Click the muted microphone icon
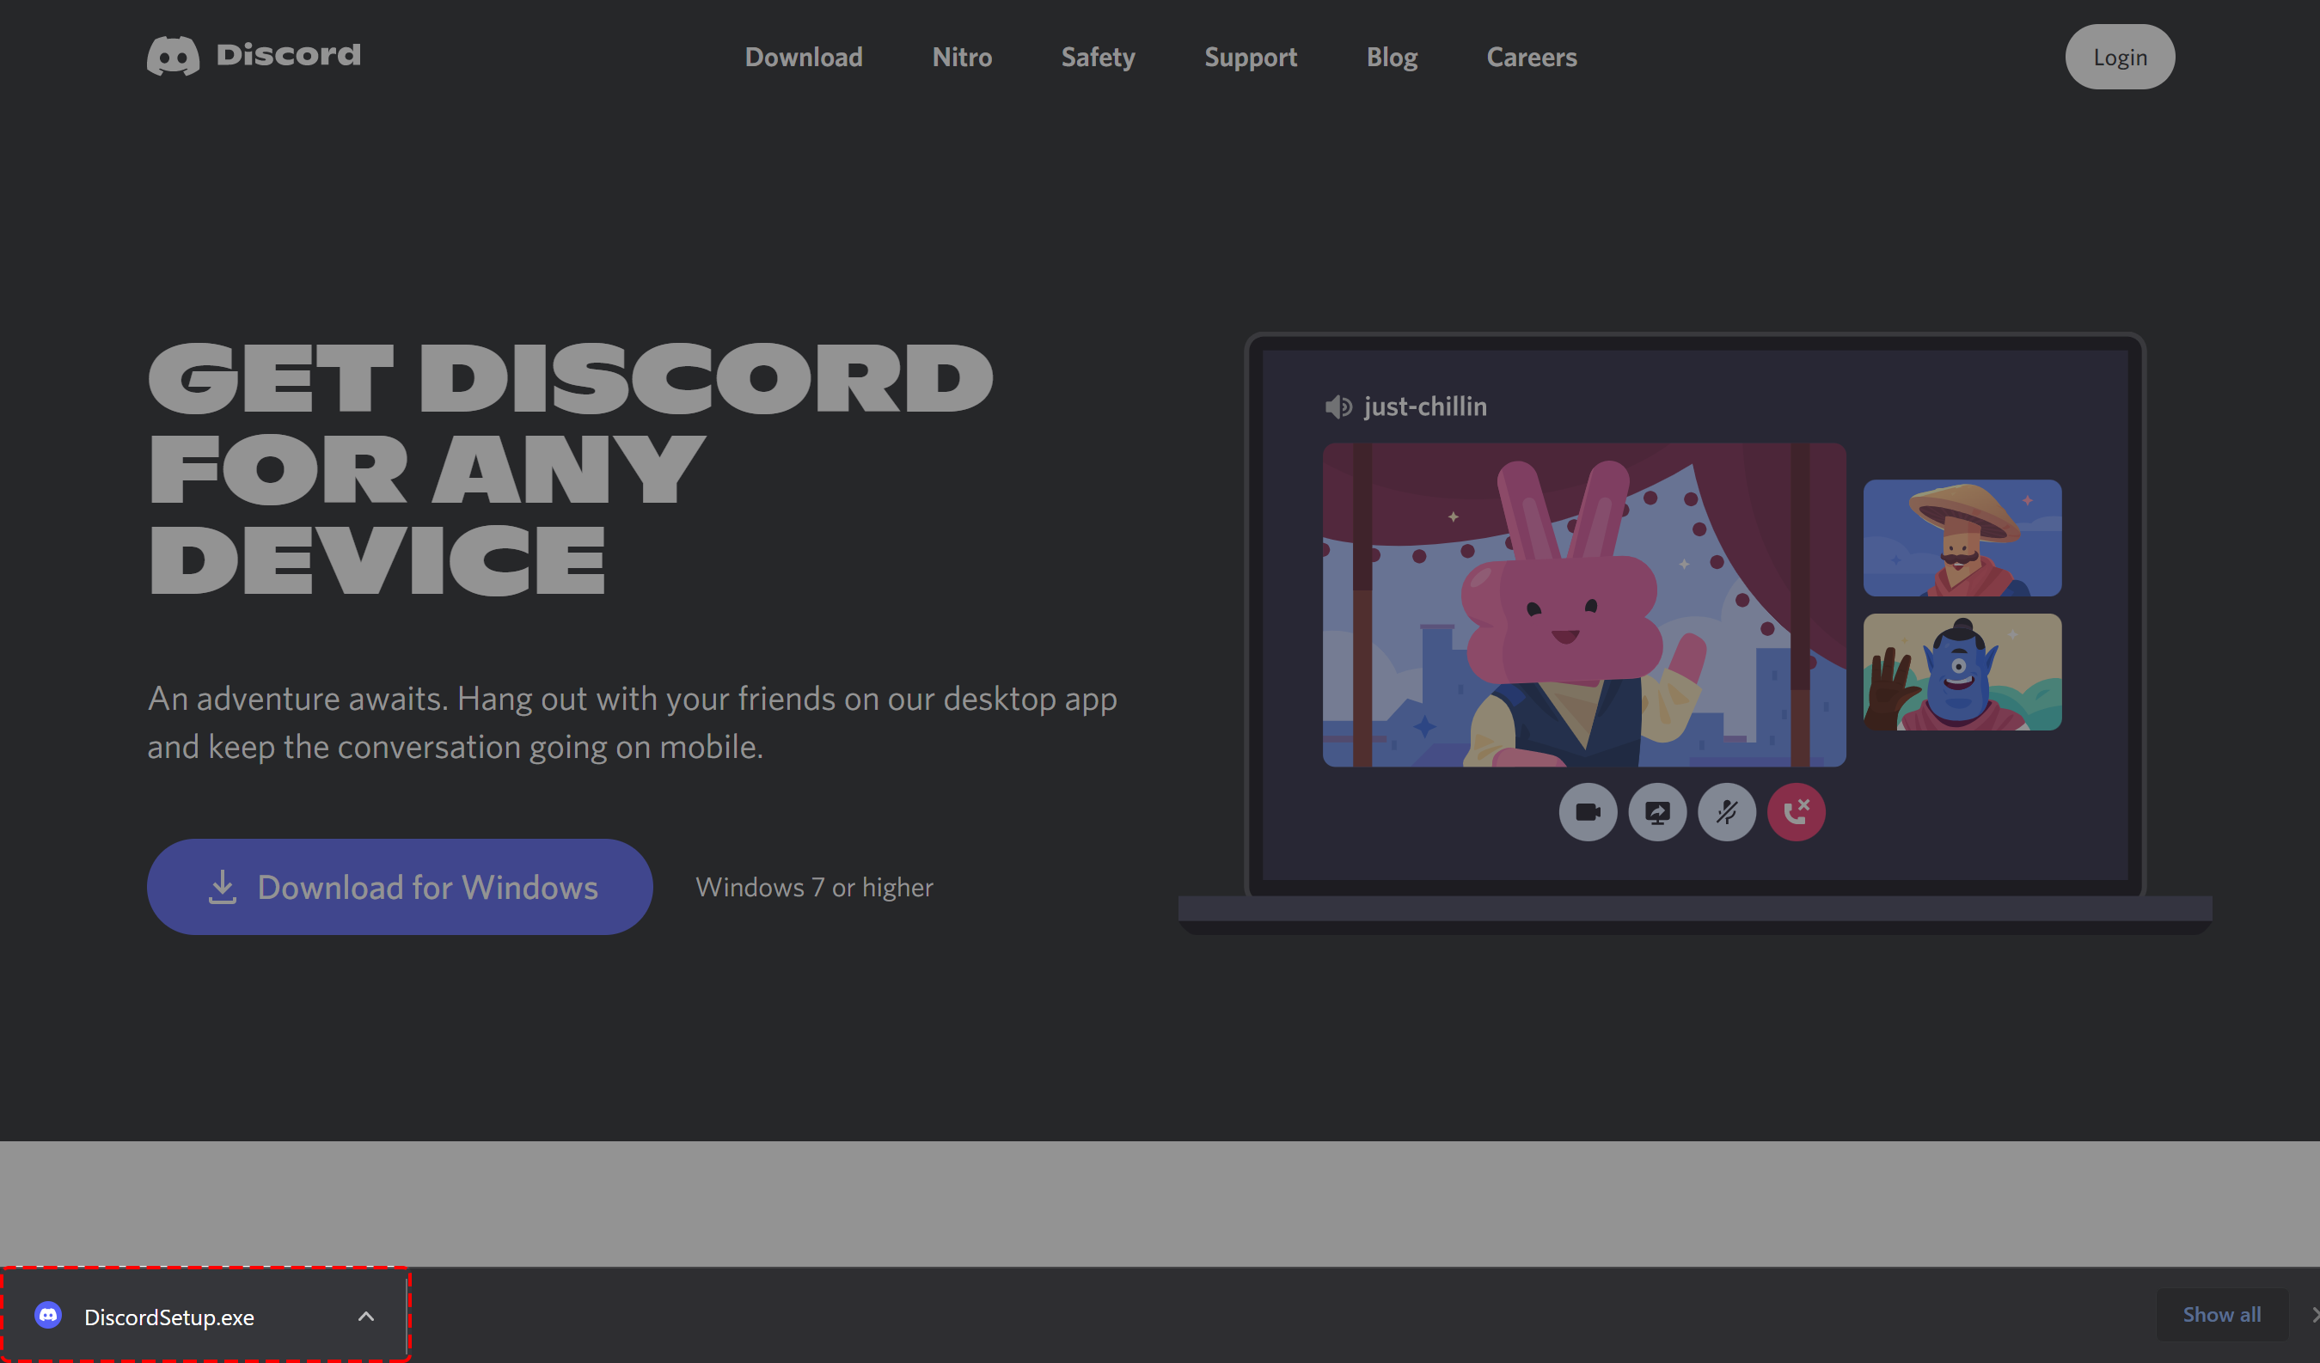 [1726, 812]
